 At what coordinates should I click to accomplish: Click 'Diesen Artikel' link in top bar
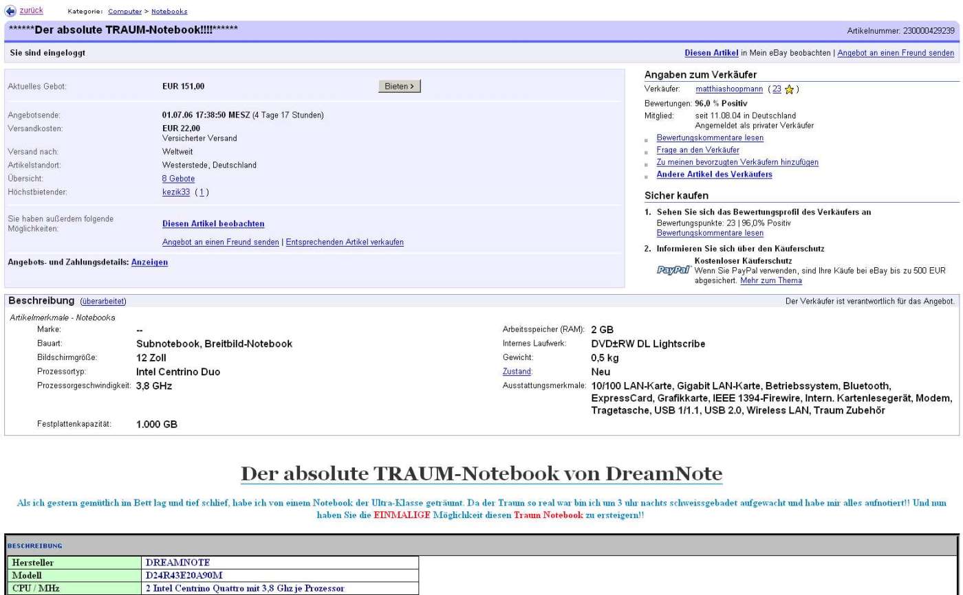coord(711,53)
